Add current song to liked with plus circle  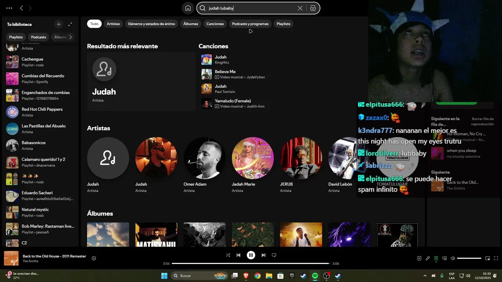(94, 258)
